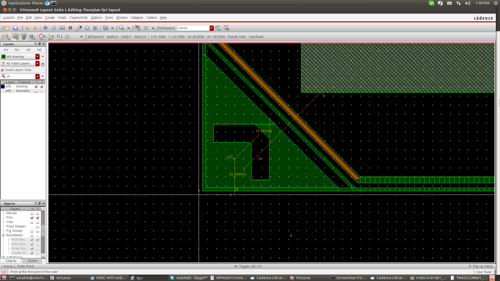The width and height of the screenshot is (500, 281).
Task: Open the Connectivity menu
Action: 78,18
